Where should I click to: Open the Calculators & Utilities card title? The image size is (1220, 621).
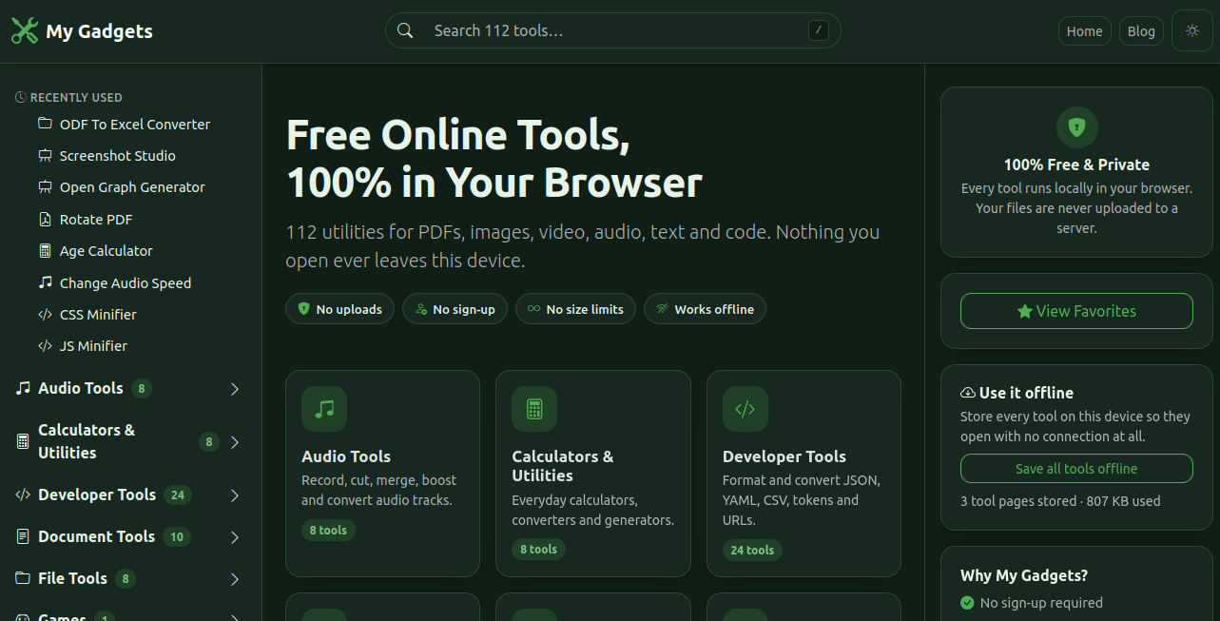(563, 466)
